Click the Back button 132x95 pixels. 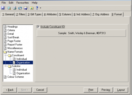coord(10,90)
